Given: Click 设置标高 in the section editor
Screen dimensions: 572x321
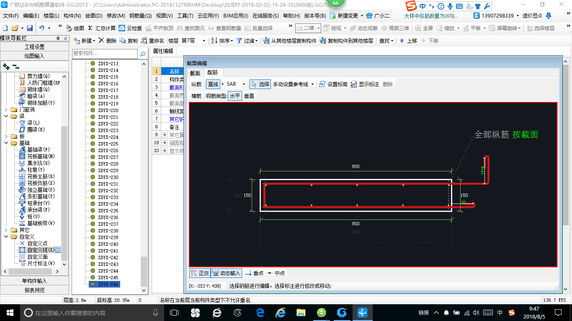Looking at the screenshot, I should pos(333,84).
